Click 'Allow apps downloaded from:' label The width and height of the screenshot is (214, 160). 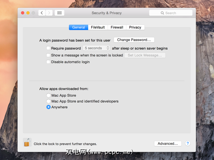pyautogui.click(x=64, y=89)
